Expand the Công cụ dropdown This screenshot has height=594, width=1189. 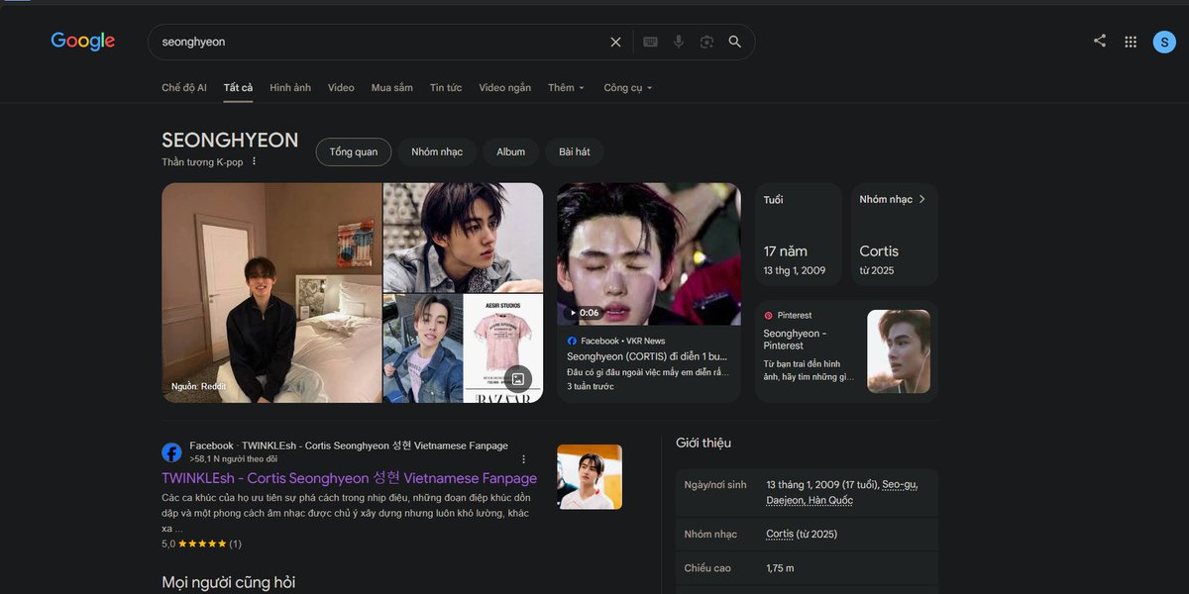point(628,87)
